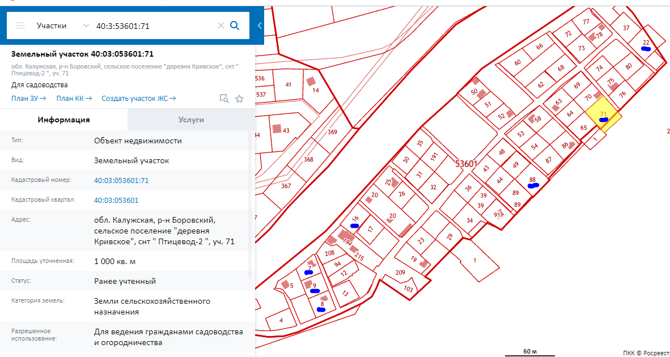Click the info panel vertical scrollbar

(x=251, y=205)
